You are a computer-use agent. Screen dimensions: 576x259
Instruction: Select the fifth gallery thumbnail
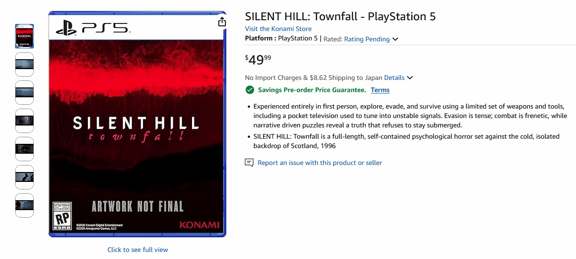pyautogui.click(x=24, y=149)
